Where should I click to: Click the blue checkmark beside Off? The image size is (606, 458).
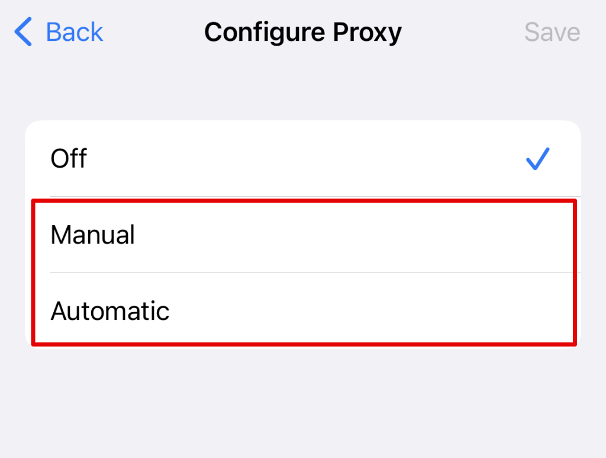(x=538, y=159)
